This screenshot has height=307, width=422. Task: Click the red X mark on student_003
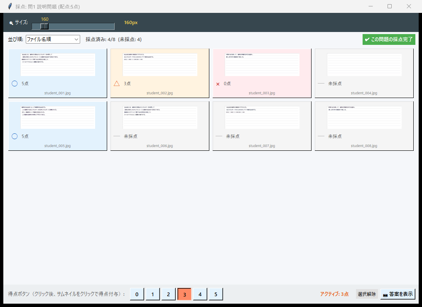pos(218,84)
